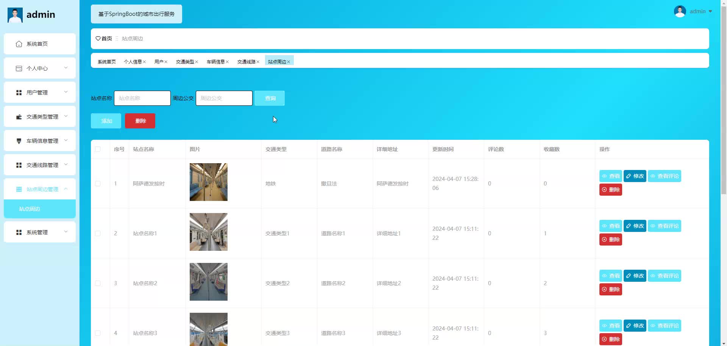Click the 查询 search button
The height and width of the screenshot is (346, 727).
[x=270, y=98]
